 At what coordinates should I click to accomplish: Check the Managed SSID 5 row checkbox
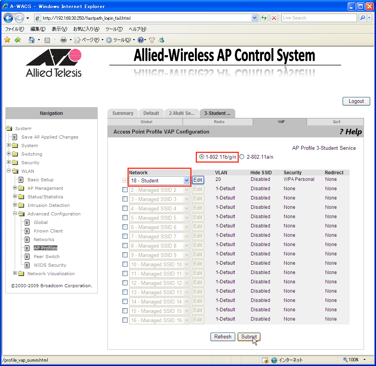(125, 218)
